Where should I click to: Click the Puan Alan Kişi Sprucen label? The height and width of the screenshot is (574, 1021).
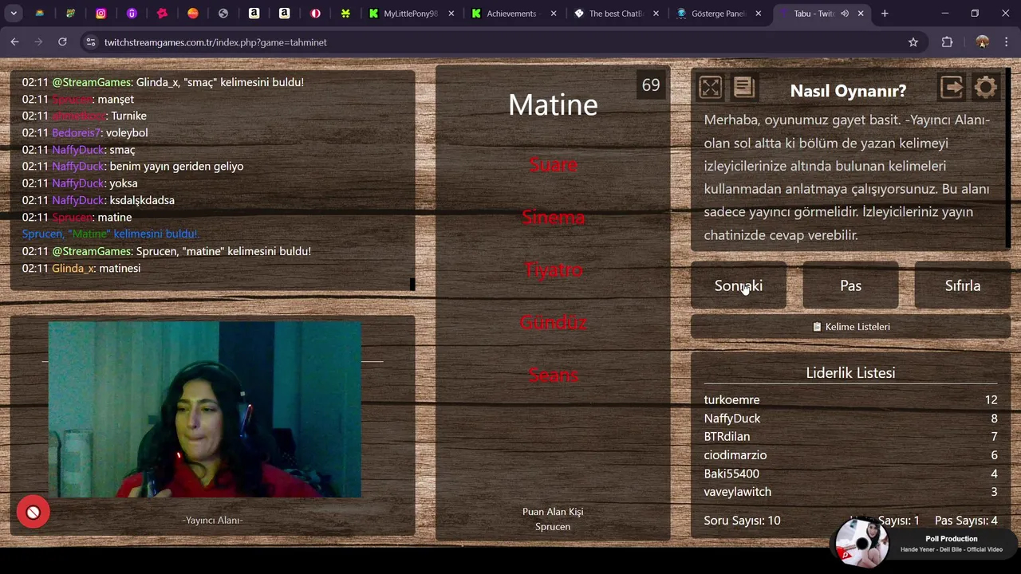[553, 519]
